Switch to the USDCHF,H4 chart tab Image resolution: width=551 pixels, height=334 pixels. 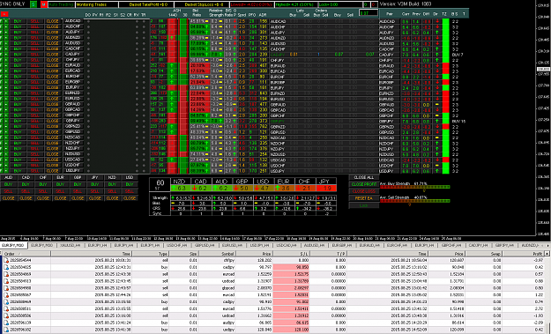[x=176, y=246]
